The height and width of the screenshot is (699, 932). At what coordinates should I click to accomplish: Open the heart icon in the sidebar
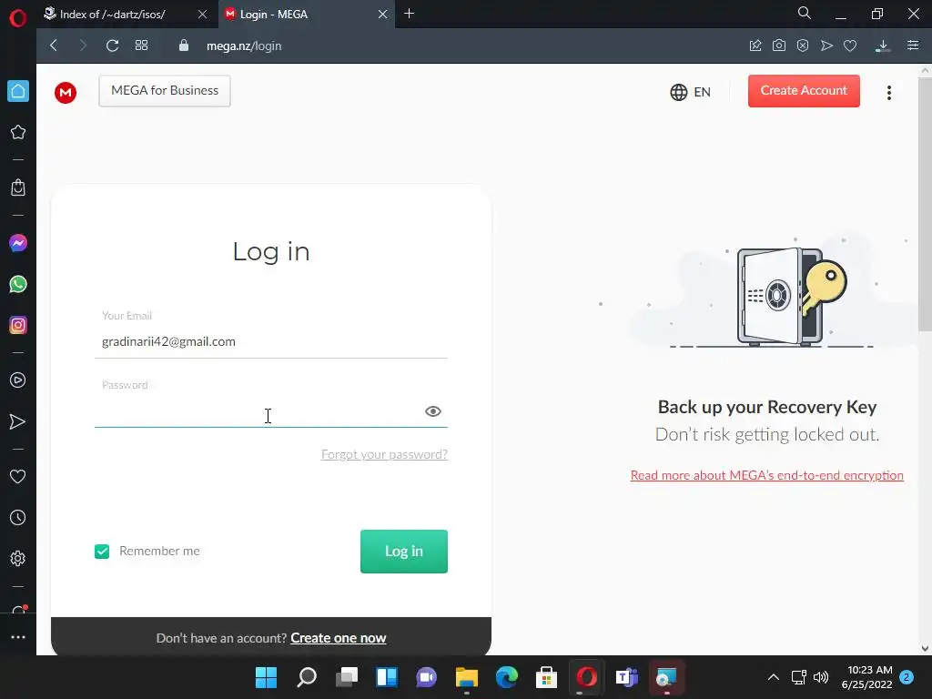click(18, 477)
